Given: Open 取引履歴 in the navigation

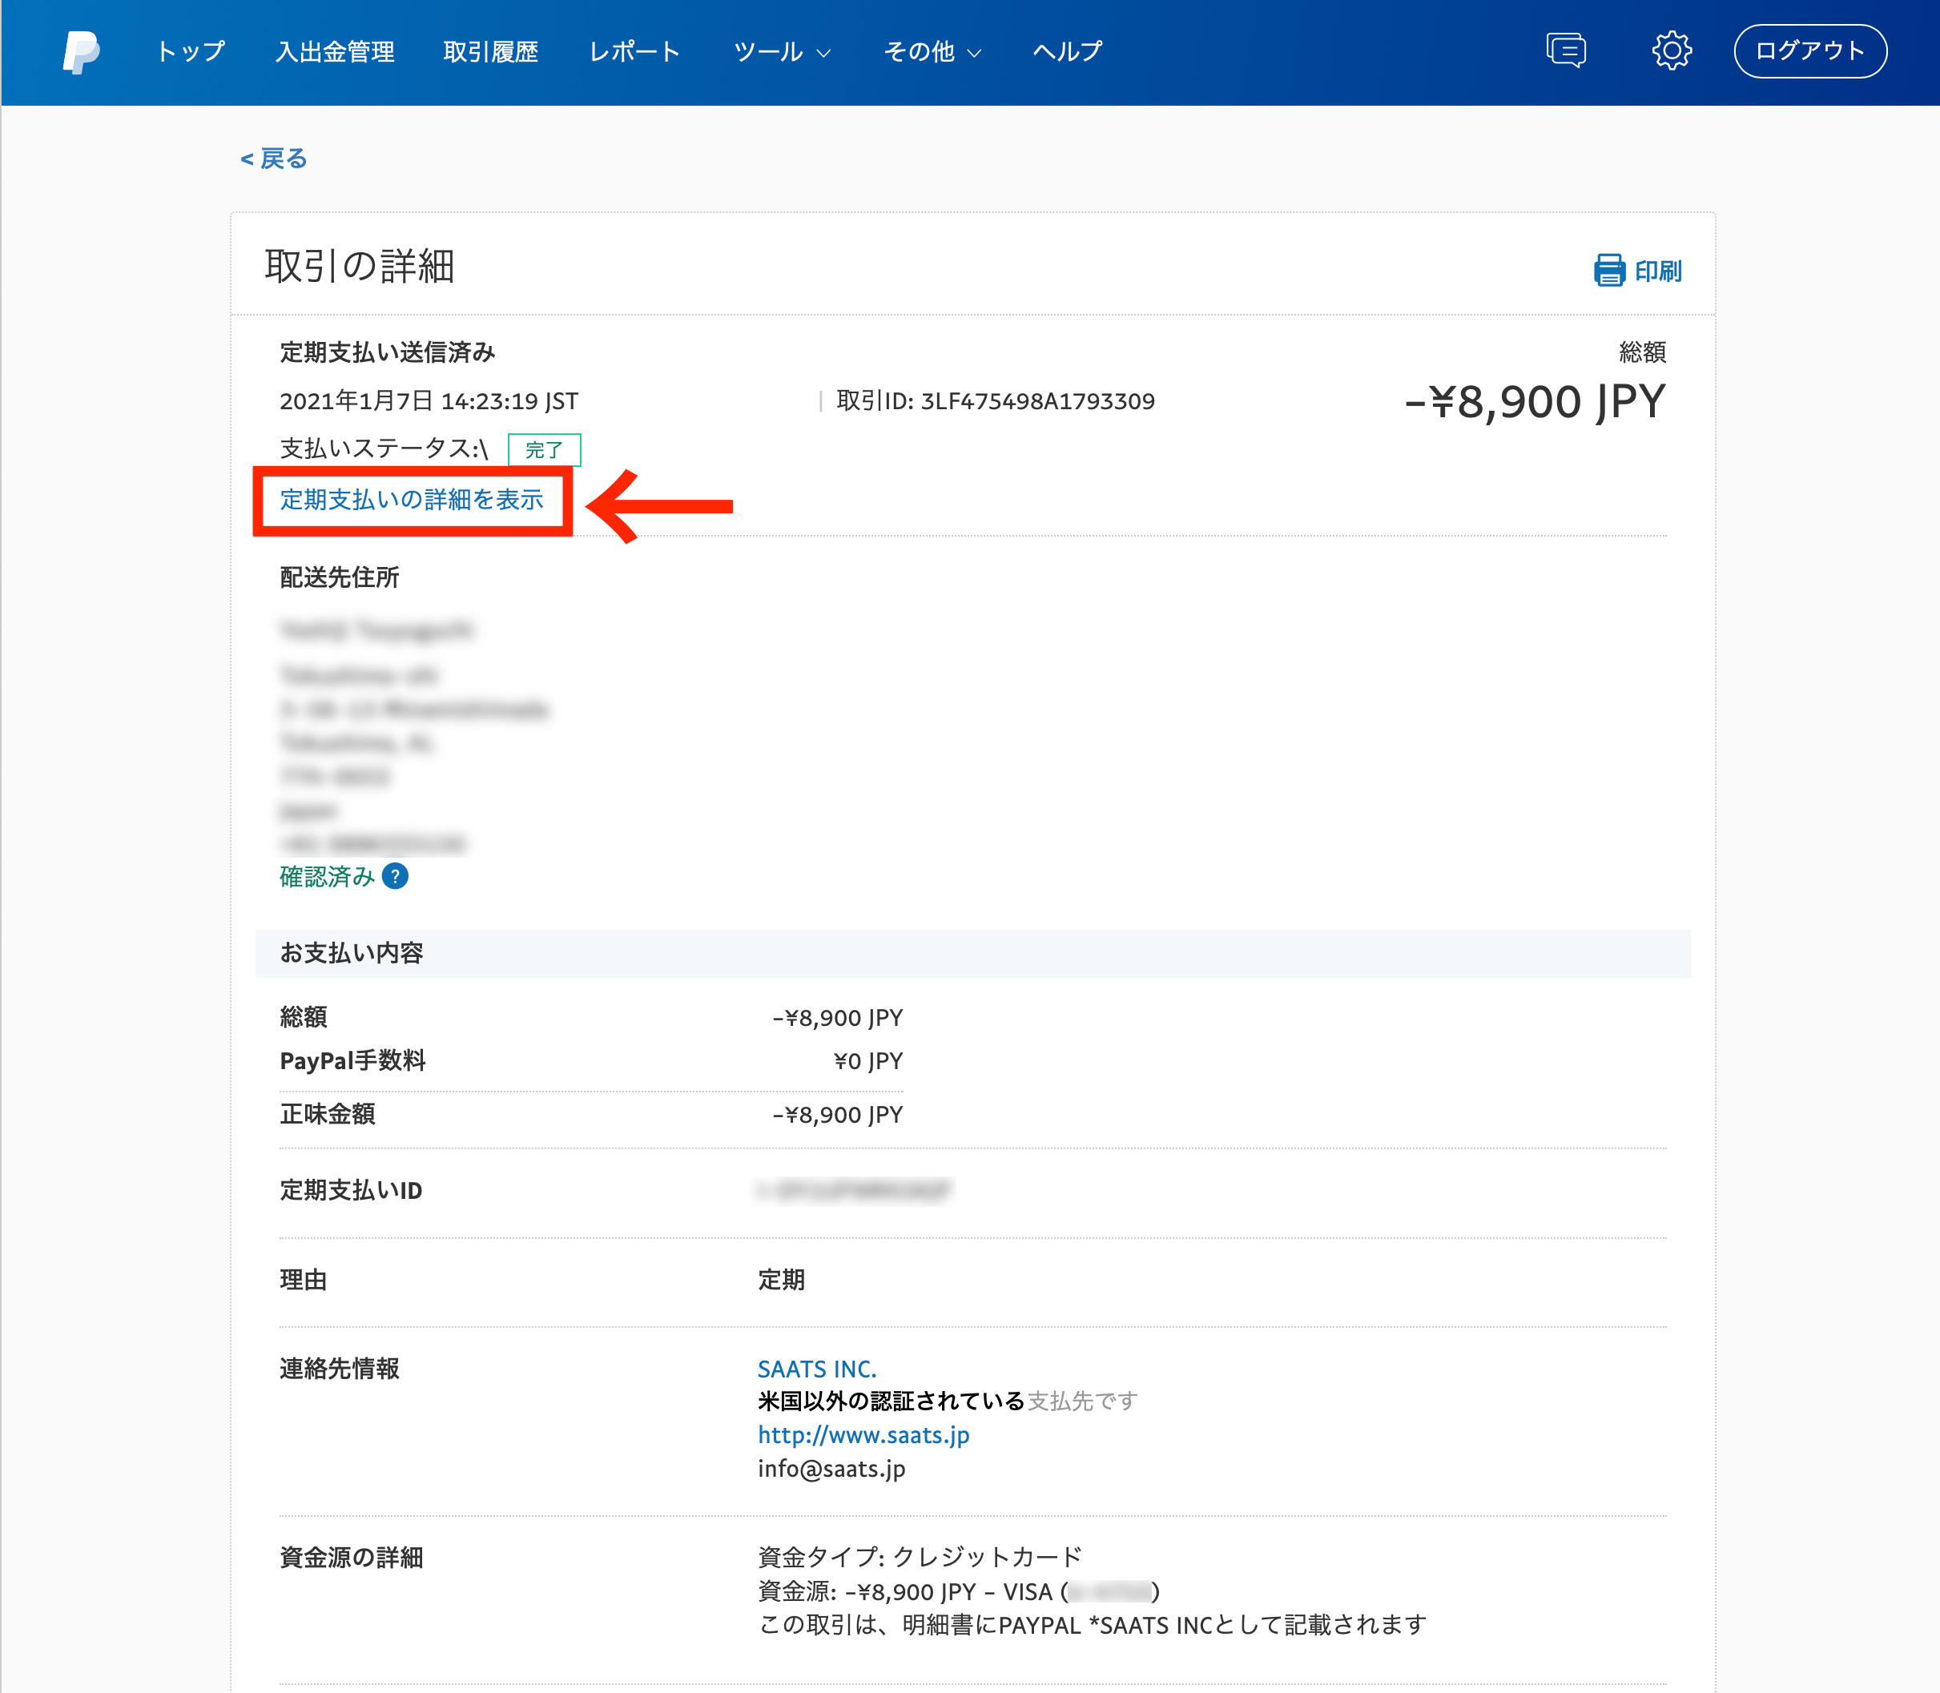Looking at the screenshot, I should point(490,52).
